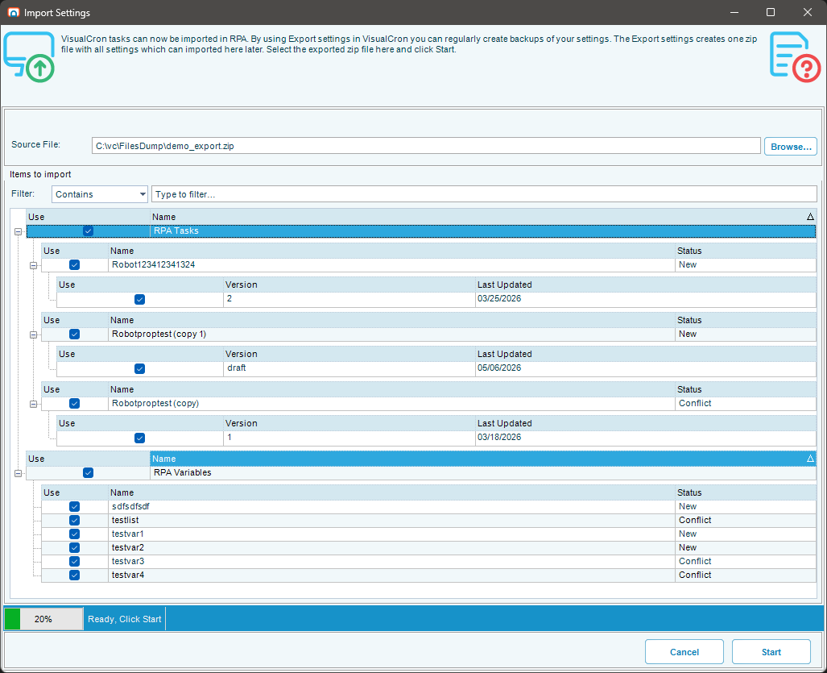
Task: Toggle testvar1 Use checkbox
Action: (x=74, y=534)
